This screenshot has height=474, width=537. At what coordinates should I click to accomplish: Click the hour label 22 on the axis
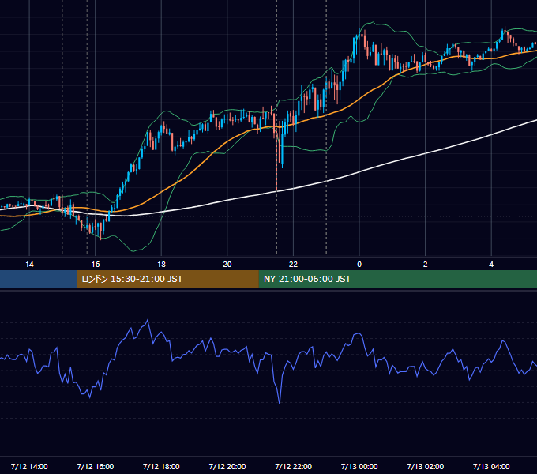(x=293, y=265)
